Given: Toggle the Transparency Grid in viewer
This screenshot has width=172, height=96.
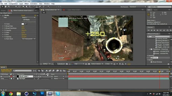Looking at the screenshot, I should (89, 64).
